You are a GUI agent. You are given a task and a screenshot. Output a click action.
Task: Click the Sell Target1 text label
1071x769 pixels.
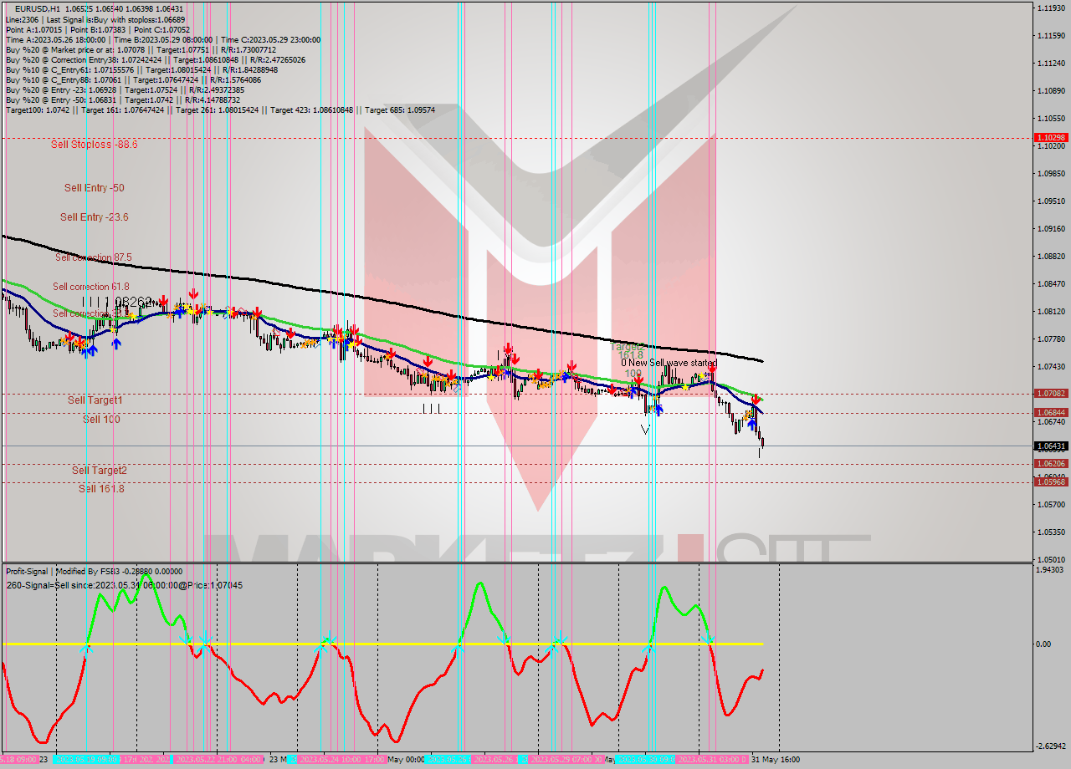(95, 400)
